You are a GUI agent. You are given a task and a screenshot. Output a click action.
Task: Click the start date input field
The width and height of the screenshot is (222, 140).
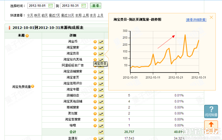tap(41, 6)
